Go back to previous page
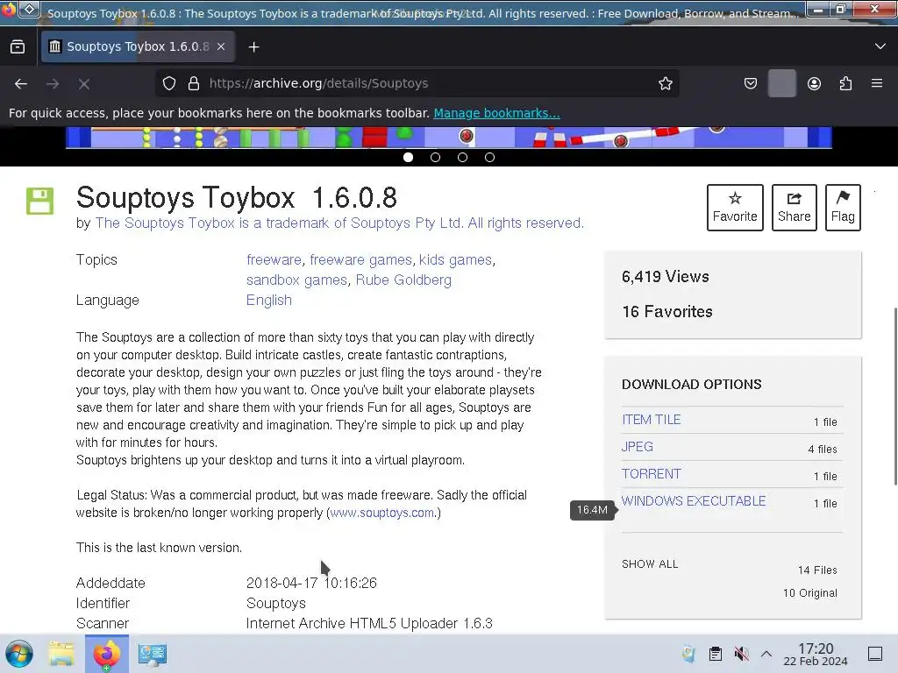 [21, 83]
